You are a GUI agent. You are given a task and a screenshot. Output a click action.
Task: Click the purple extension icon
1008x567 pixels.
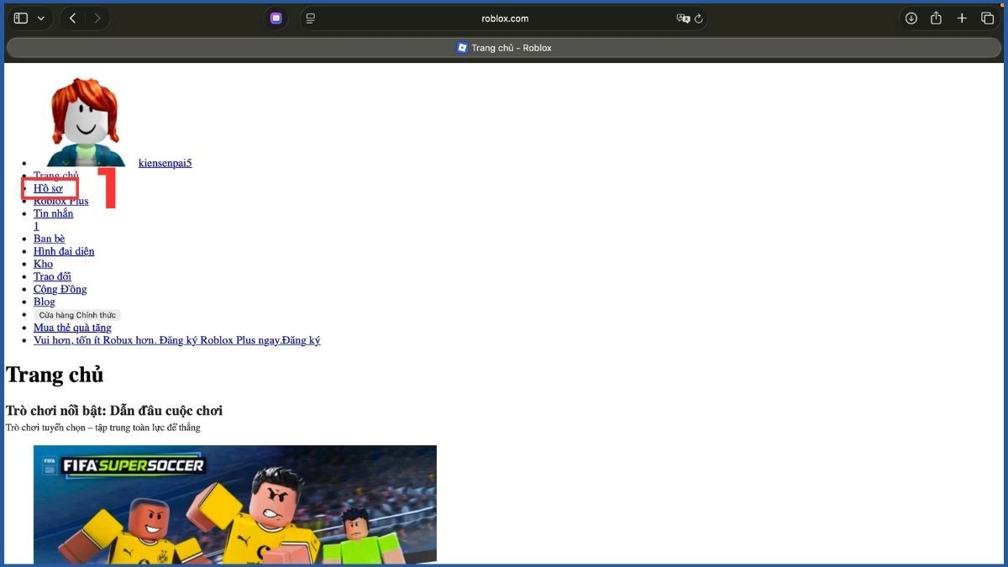(x=276, y=18)
